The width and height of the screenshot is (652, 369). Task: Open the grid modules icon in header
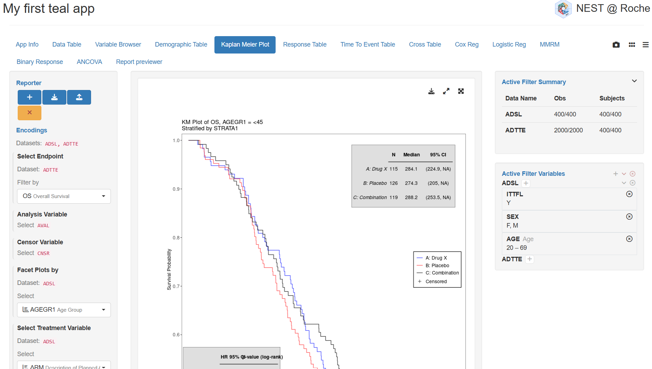coord(632,45)
